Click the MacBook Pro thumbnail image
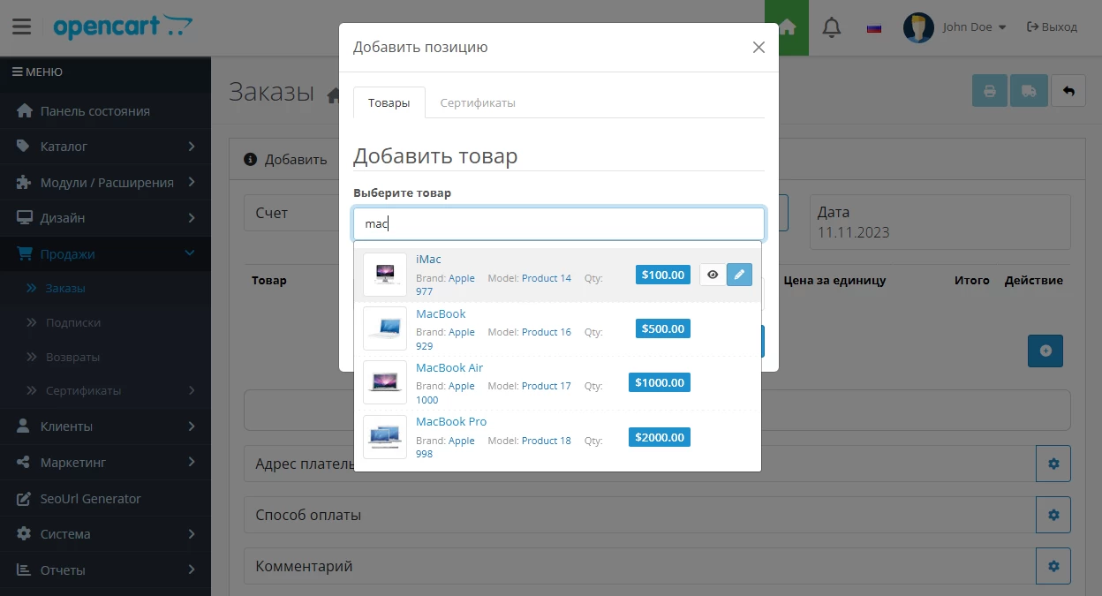The width and height of the screenshot is (1102, 596). click(x=385, y=436)
